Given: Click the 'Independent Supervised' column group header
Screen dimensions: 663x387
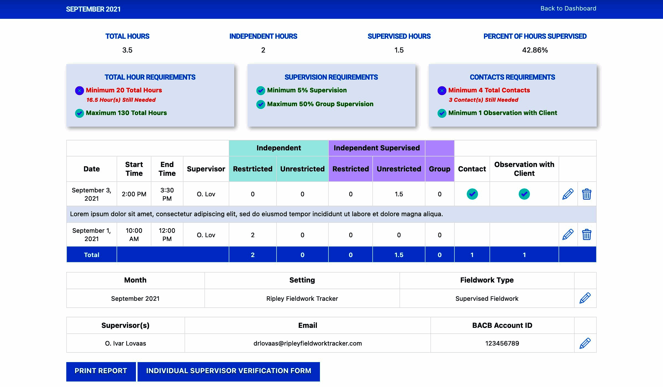Looking at the screenshot, I should (377, 148).
